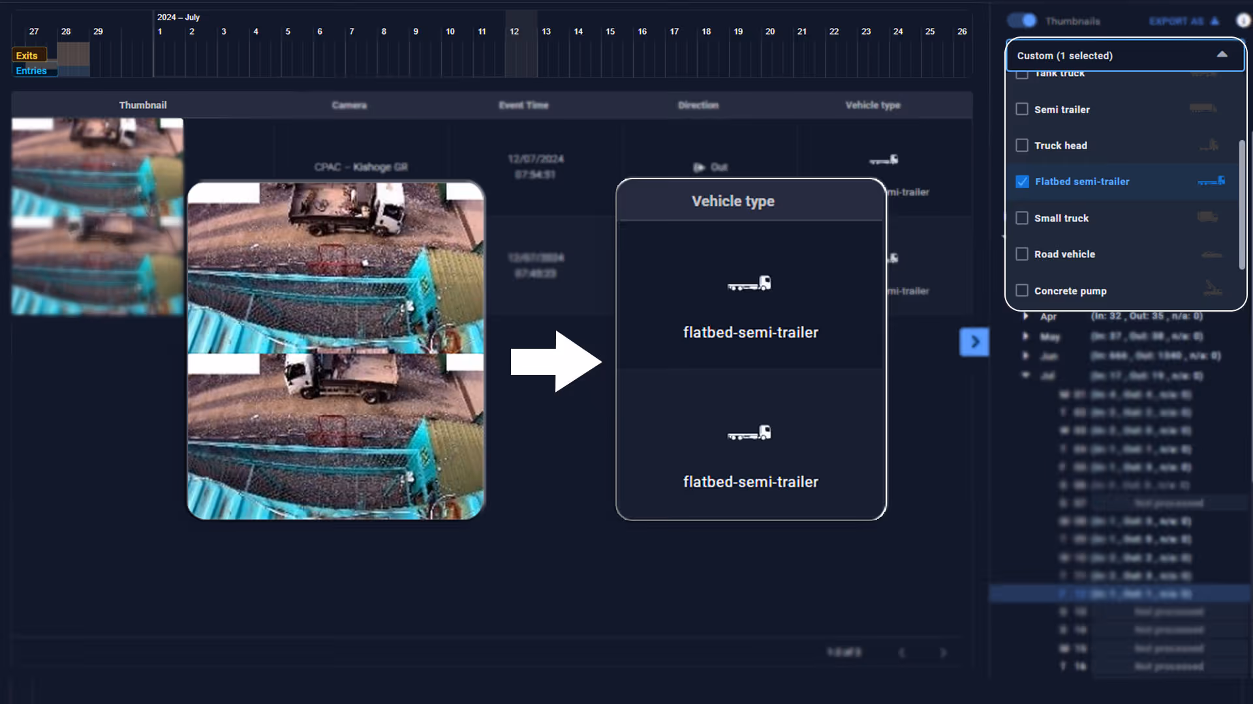
Task: Click the info icon at top right
Action: click(1243, 21)
